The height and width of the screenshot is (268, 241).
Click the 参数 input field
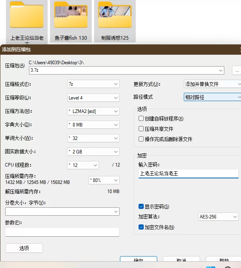(62, 232)
